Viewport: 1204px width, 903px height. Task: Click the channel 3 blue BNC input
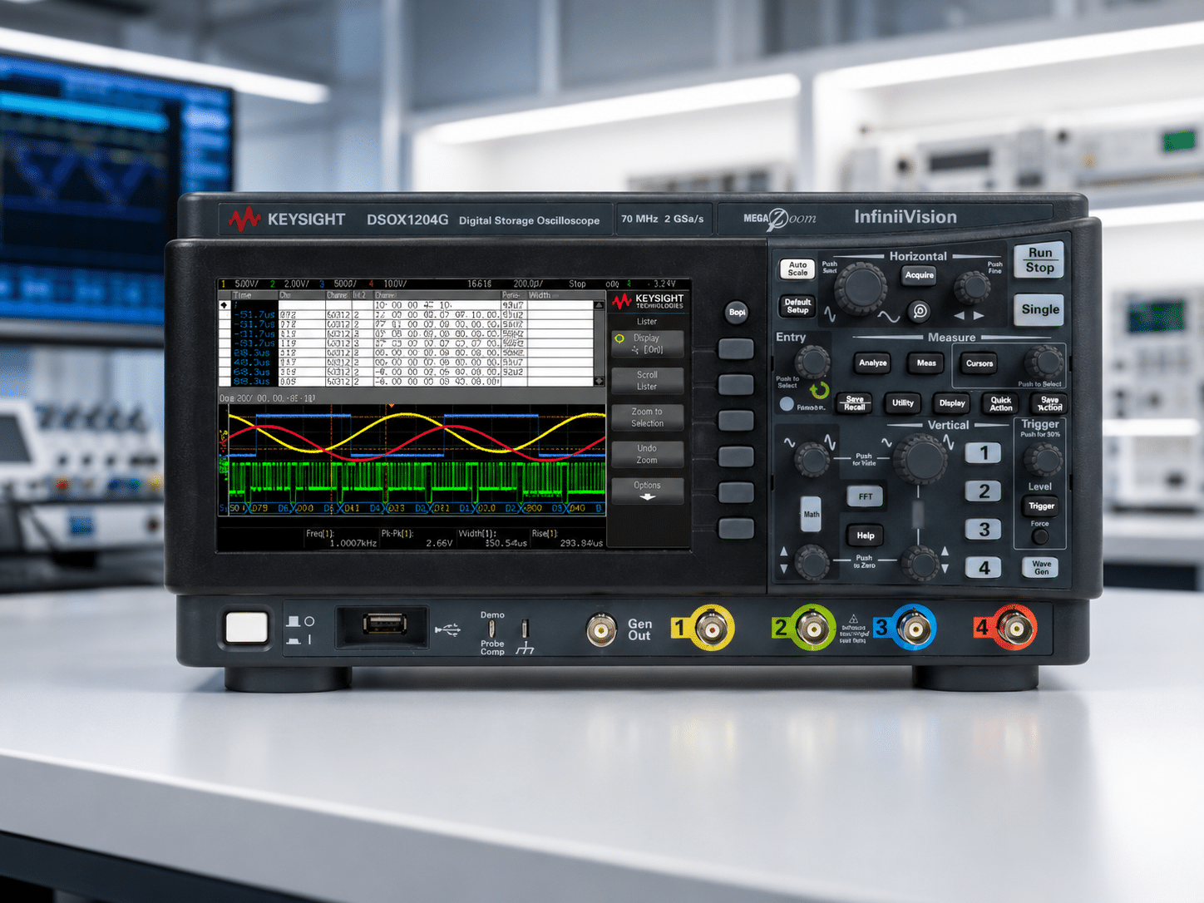914,628
